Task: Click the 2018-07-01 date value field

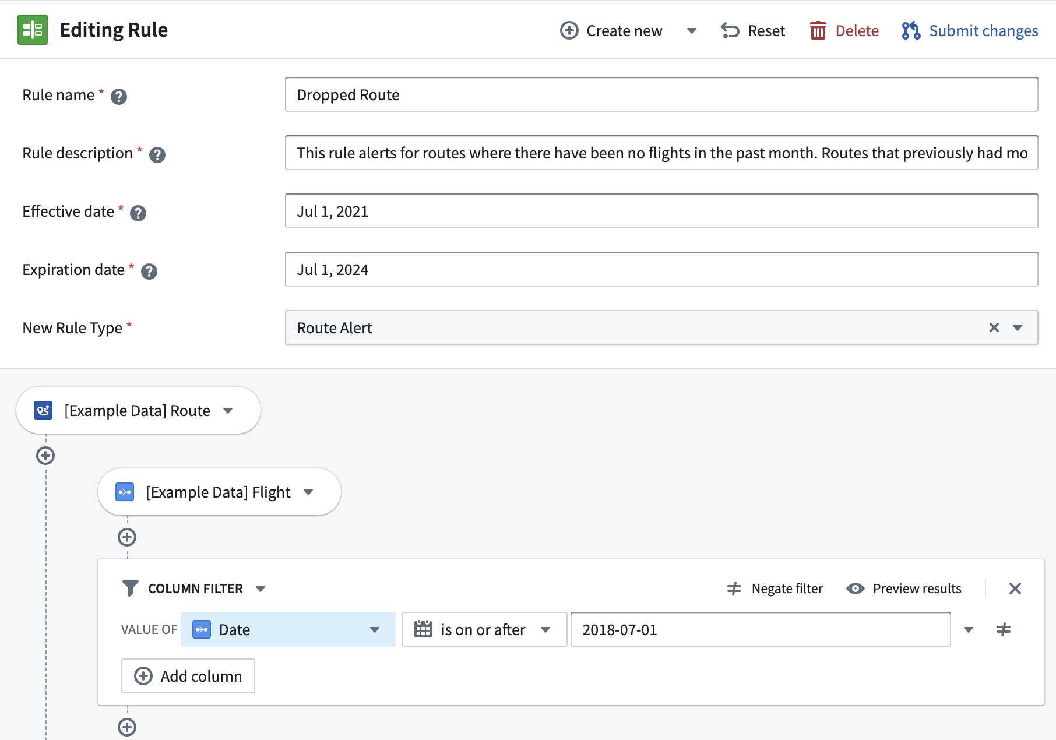Action: [x=761, y=629]
